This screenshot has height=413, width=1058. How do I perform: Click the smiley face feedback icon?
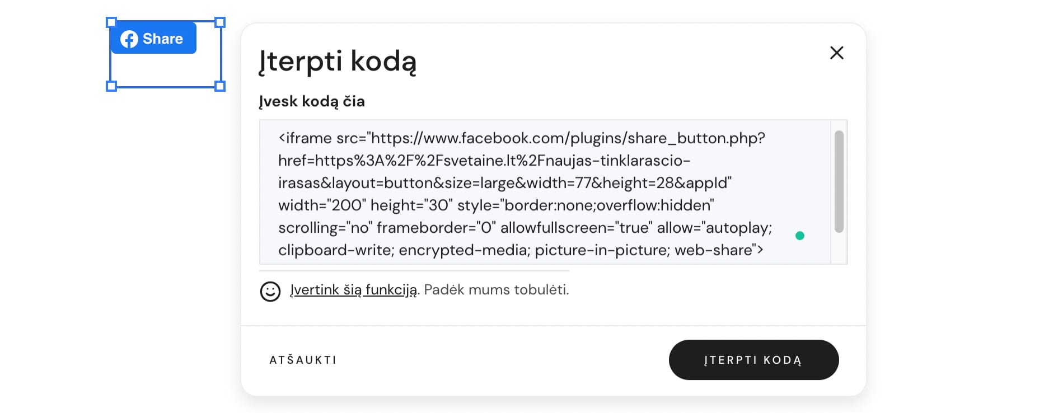coord(270,291)
